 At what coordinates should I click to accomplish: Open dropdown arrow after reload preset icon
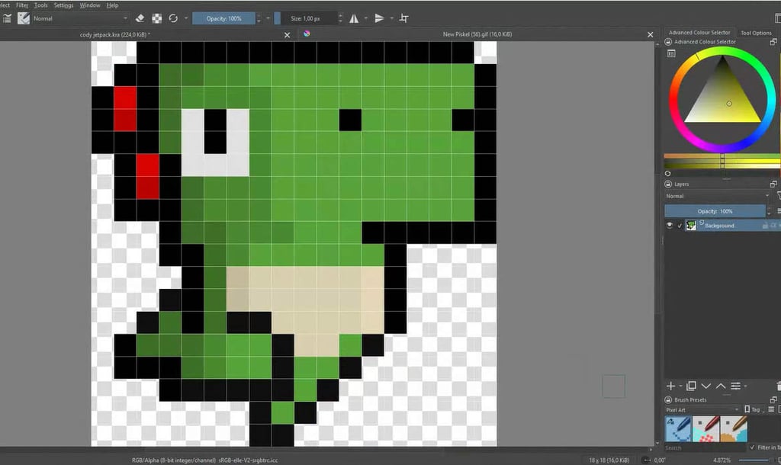[186, 18]
